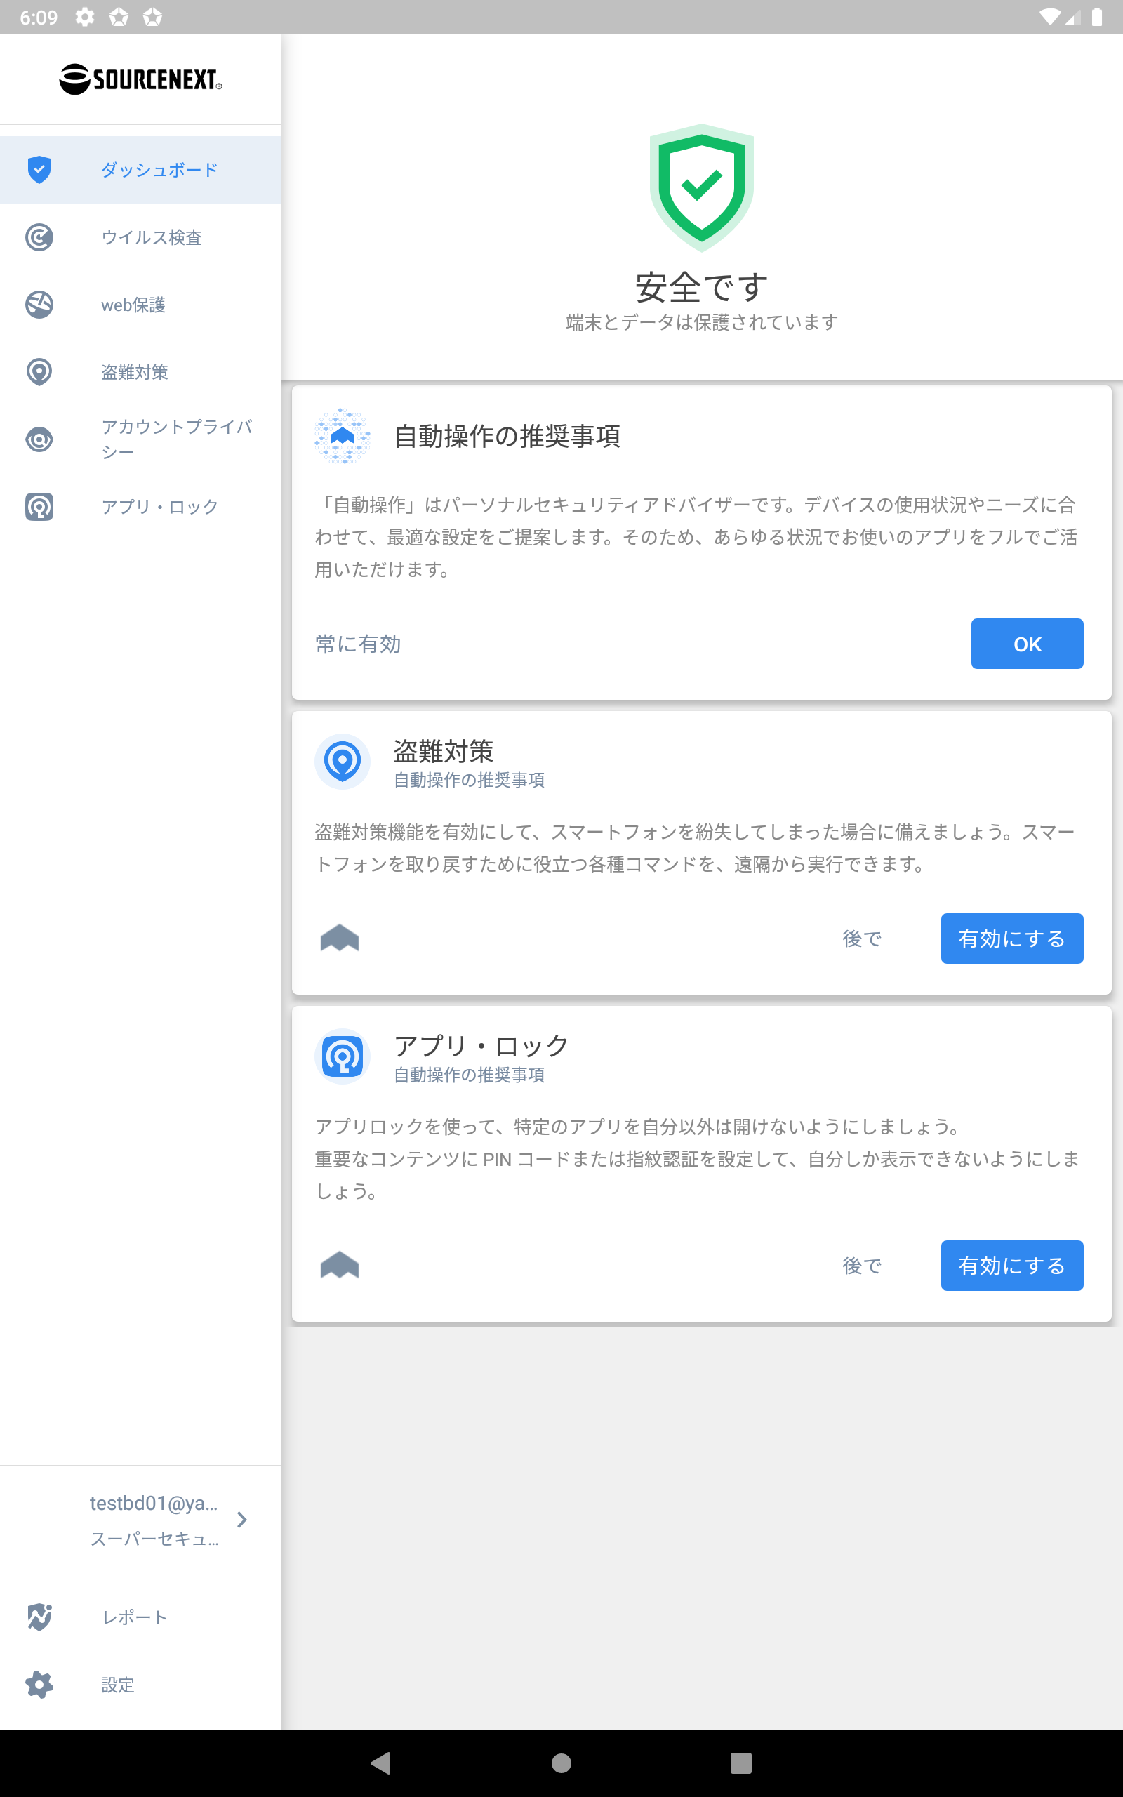Click the status bar settings gear icon
This screenshot has width=1123, height=1797.
coord(85,17)
